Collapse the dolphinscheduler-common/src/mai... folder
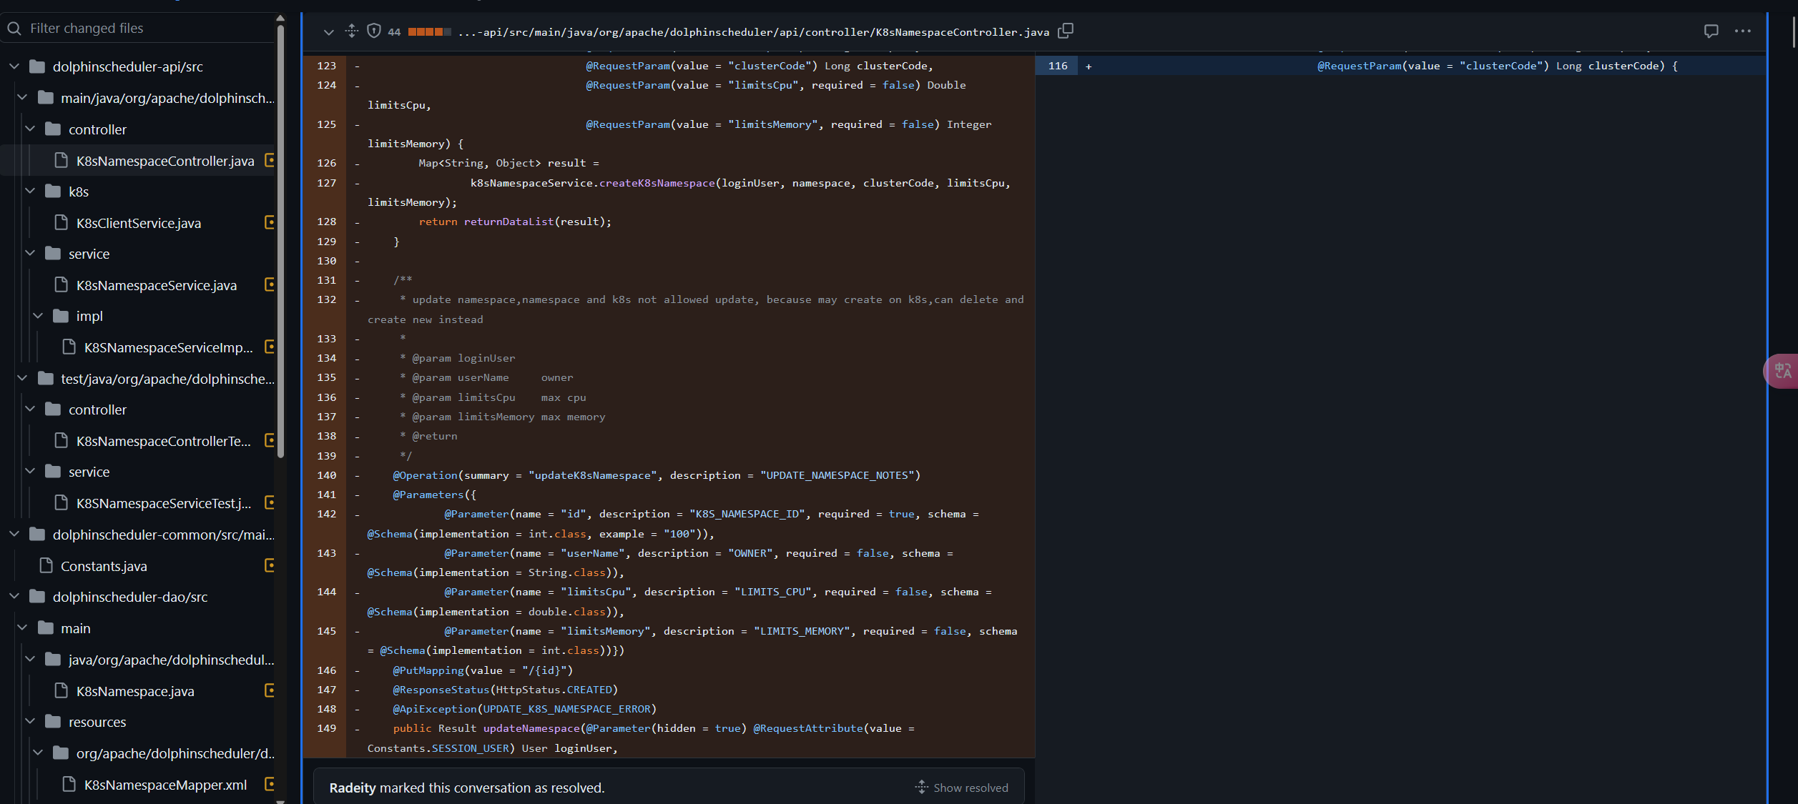 [x=14, y=534]
